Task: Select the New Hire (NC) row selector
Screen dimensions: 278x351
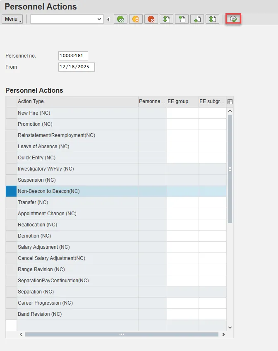Action: point(11,113)
